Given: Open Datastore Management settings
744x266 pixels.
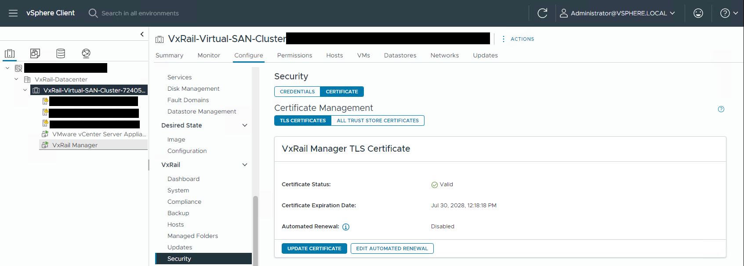Looking at the screenshot, I should point(202,111).
